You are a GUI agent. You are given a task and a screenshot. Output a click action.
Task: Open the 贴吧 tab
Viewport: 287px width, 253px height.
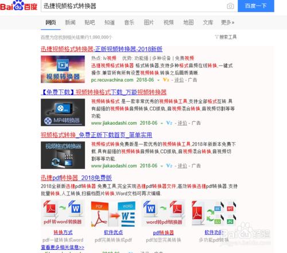[x=90, y=22]
